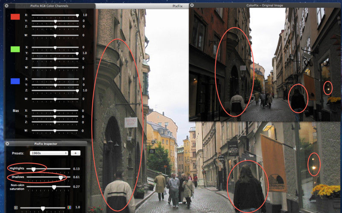Close the ColorFix Original Image window
Image resolution: width=342 pixels, height=213 pixels.
[192, 5]
